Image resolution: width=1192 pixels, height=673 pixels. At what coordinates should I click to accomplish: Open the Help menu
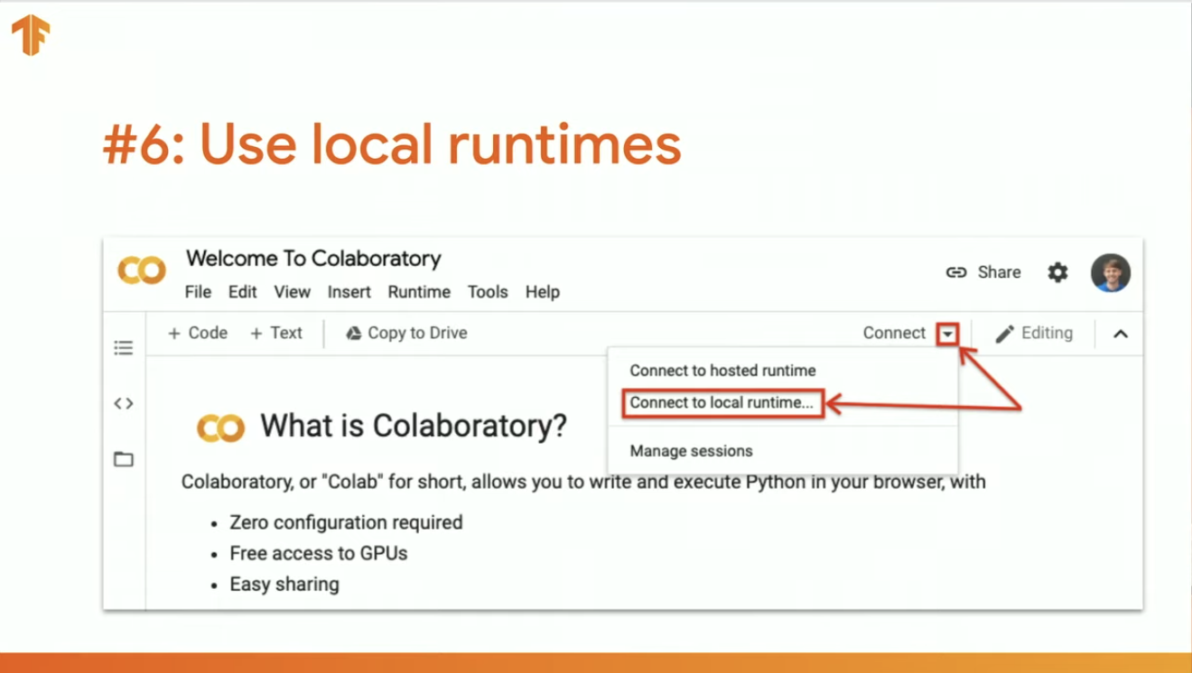click(543, 291)
